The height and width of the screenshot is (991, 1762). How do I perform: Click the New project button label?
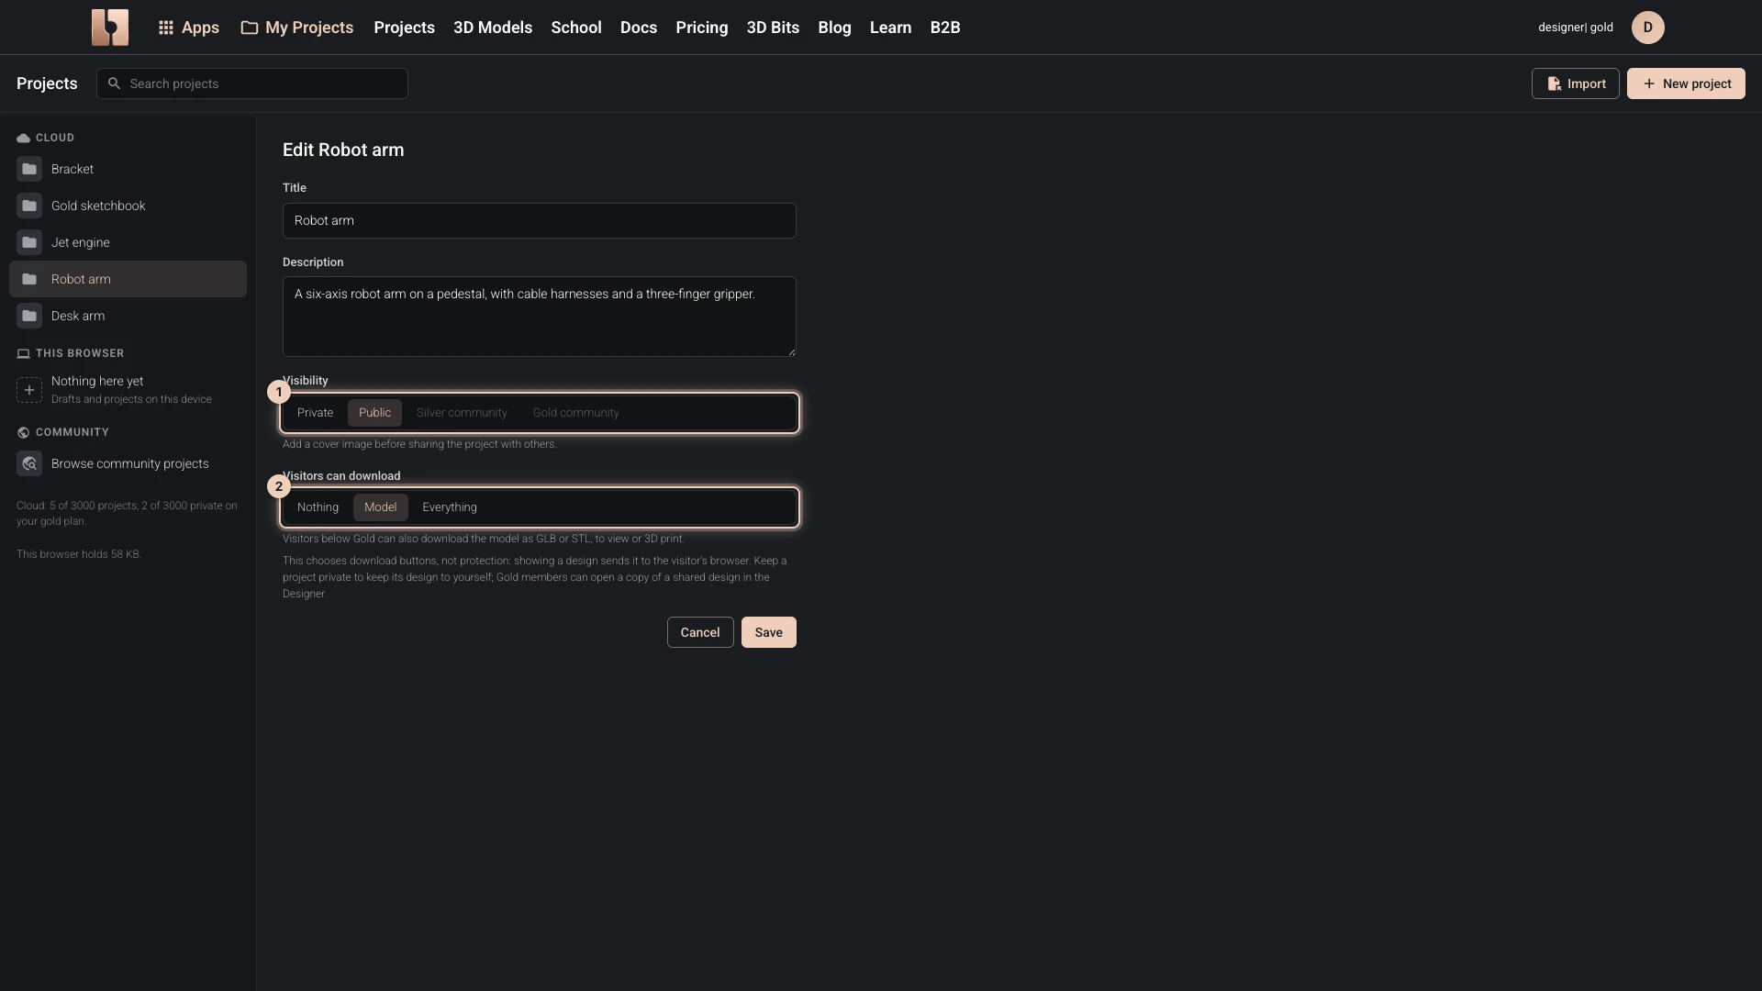pyautogui.click(x=1697, y=84)
